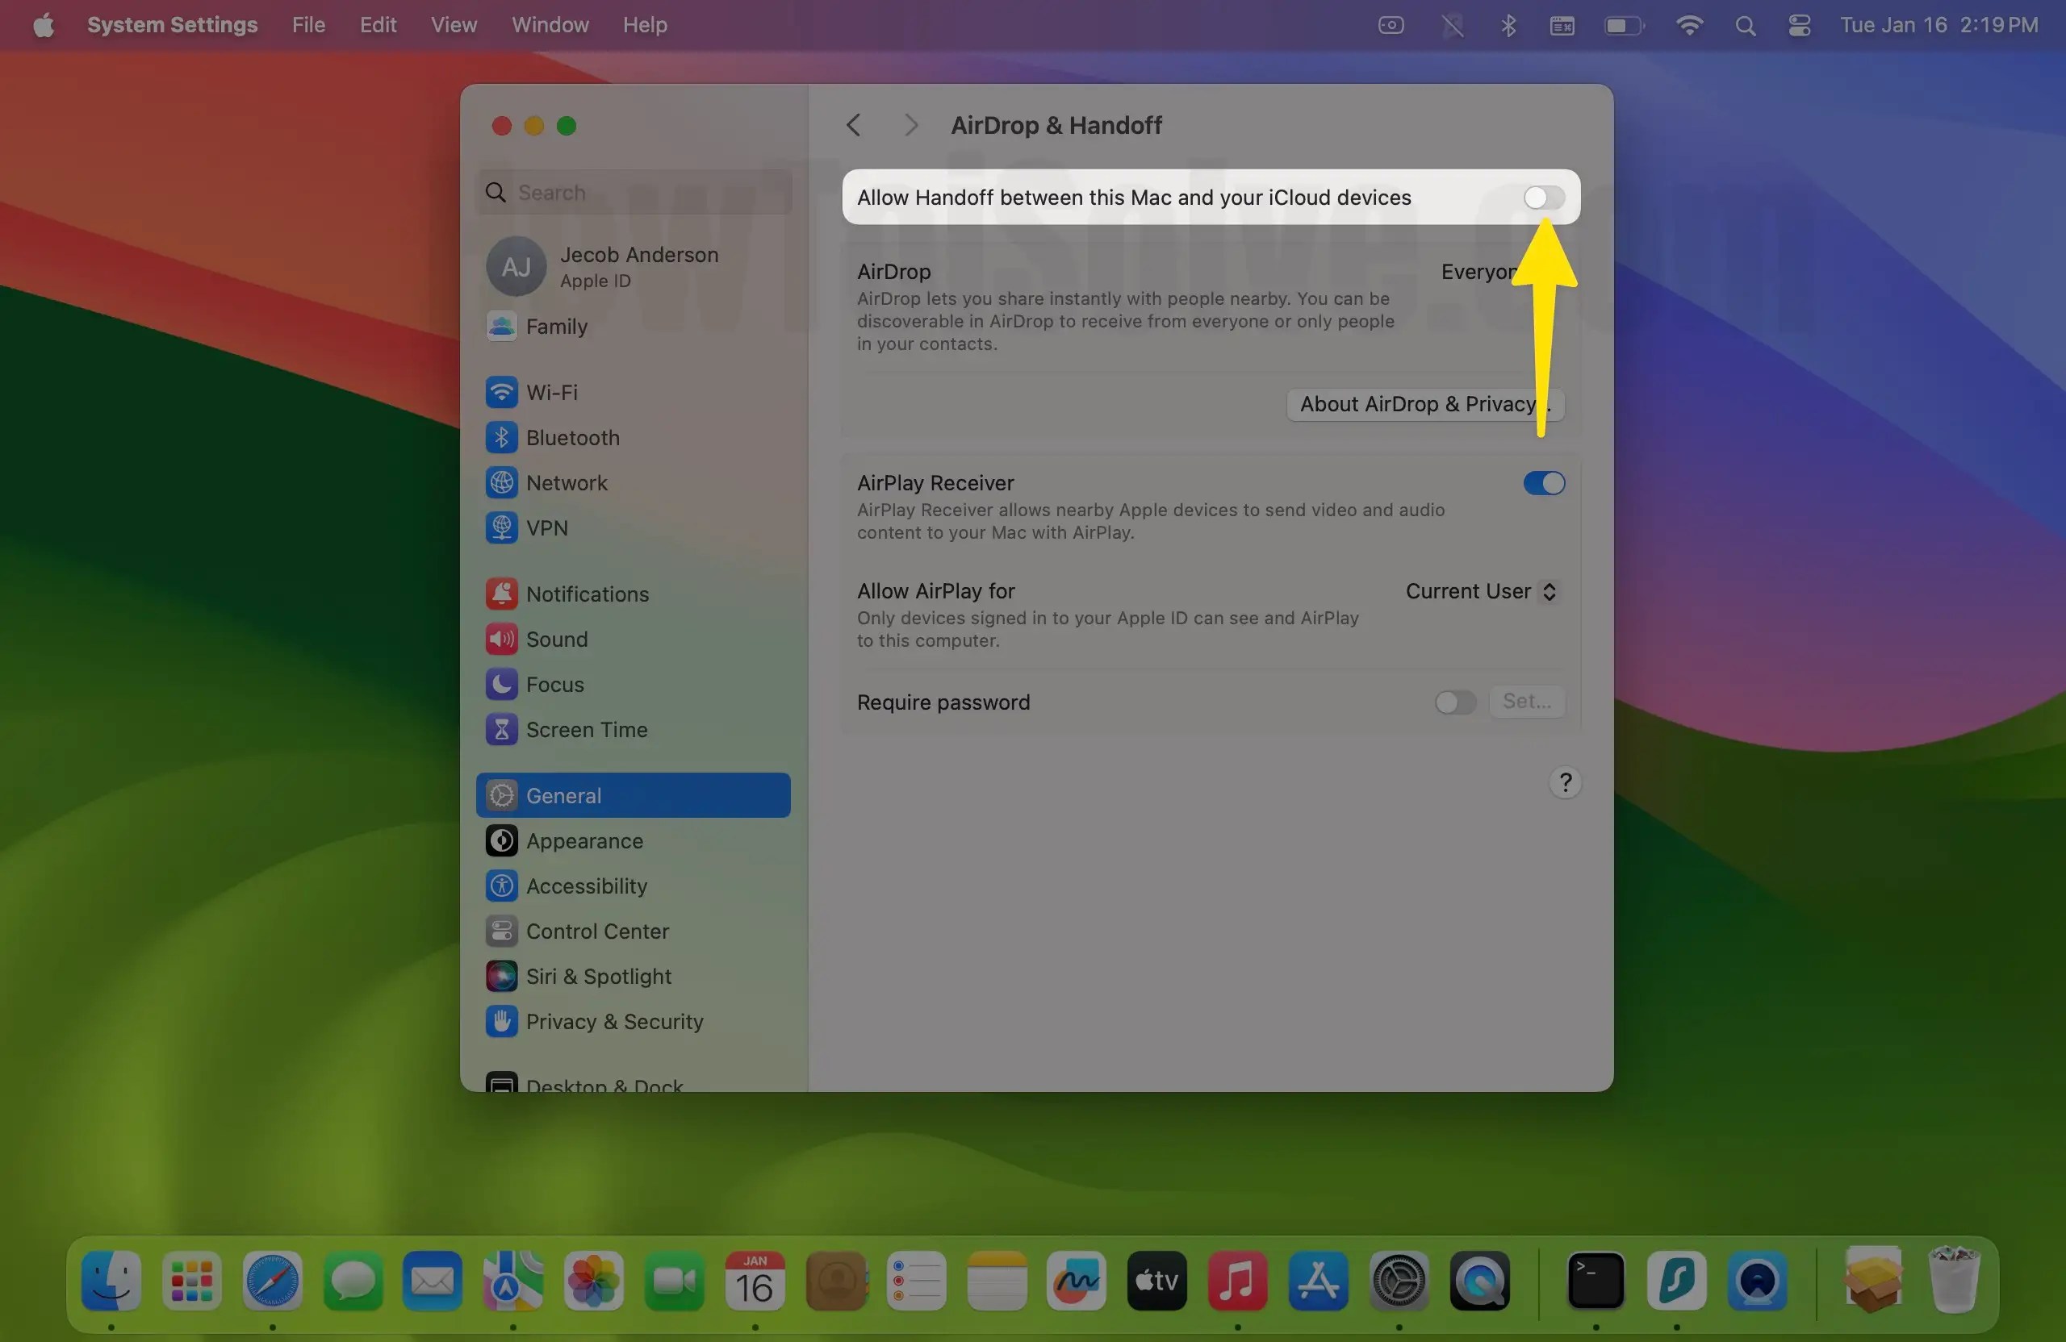Navigate back using the back chevron
Viewport: 2066px width, 1342px height.
point(852,124)
